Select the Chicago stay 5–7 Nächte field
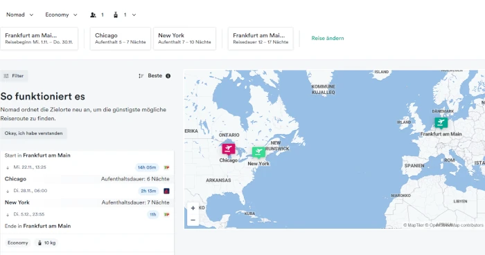Screen dimensions: 485x255 tap(121, 39)
